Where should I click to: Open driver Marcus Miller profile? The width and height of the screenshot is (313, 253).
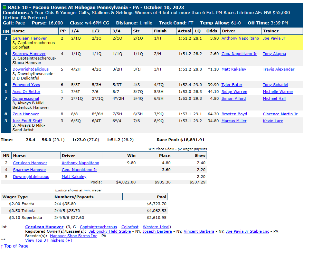[234, 121]
